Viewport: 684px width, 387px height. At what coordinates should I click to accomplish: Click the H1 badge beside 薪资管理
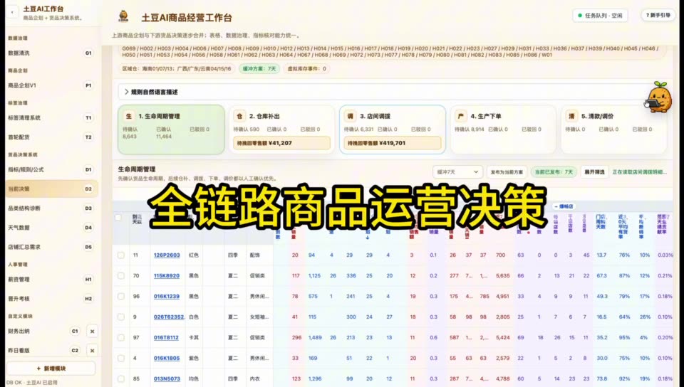[88, 280]
